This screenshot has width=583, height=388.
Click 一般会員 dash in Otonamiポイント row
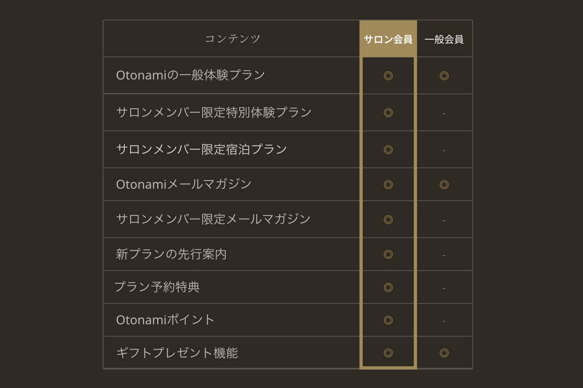444,321
